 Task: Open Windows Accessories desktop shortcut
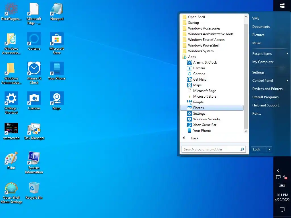(11, 43)
